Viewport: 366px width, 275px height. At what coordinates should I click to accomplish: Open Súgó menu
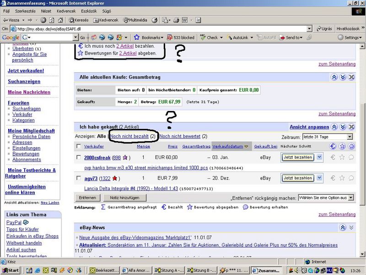(107, 11)
